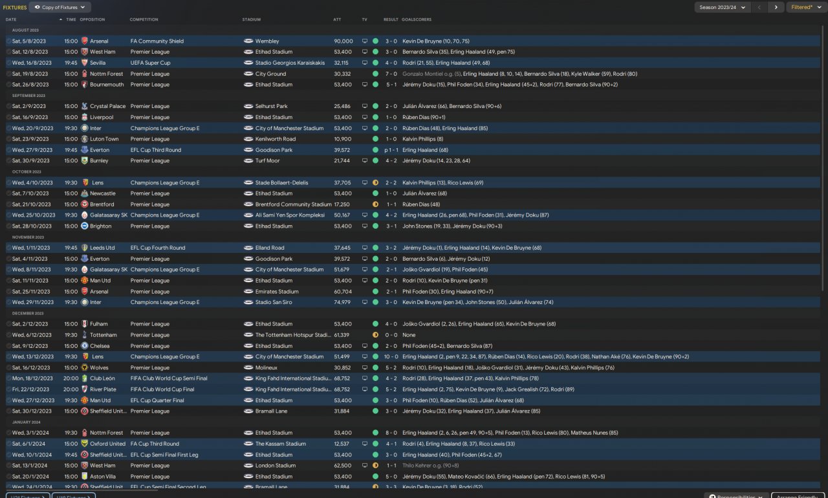Viewport: 828px width, 498px height.
Task: Click the Stadio San Siro stadium name
Action: (x=274, y=302)
